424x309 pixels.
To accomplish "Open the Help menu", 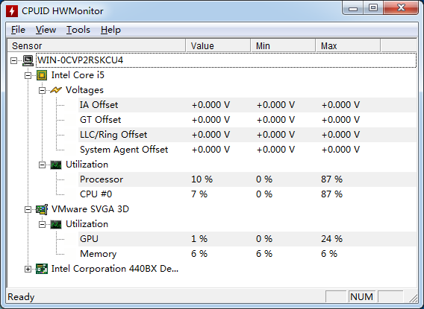I will click(110, 30).
